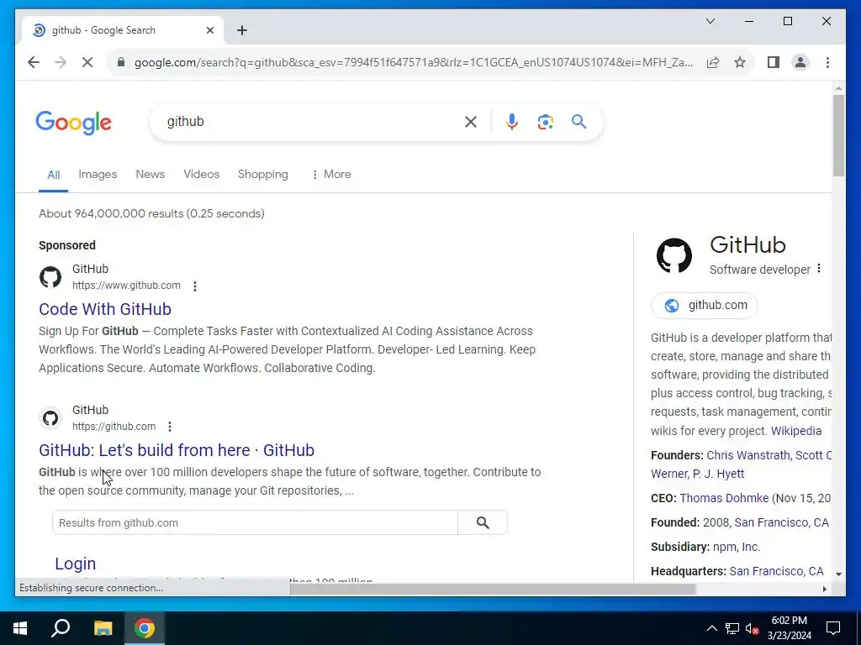Click the vertical page scrollbar thumb
861x645 pixels.
838,135
